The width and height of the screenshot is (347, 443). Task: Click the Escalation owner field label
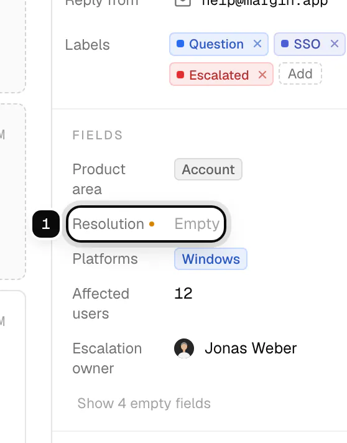[107, 358]
